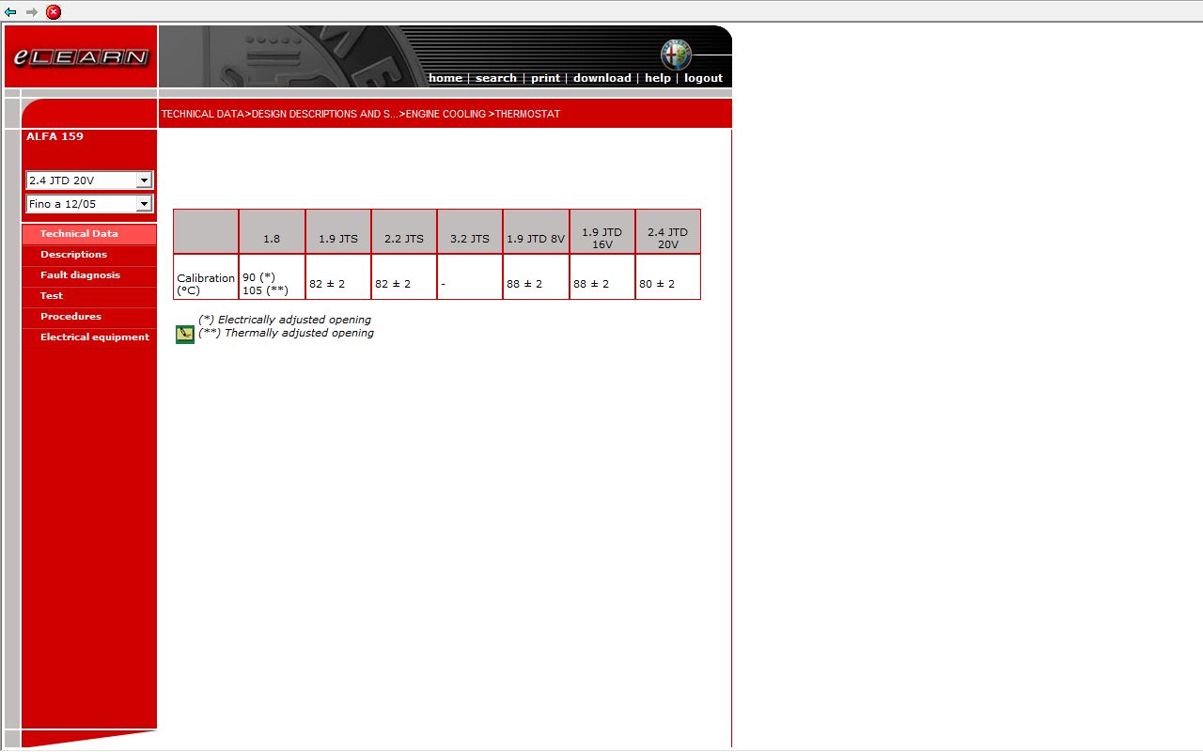Open the 2.4 JTD 20V engine dropdown
The image size is (1203, 752).
point(89,180)
